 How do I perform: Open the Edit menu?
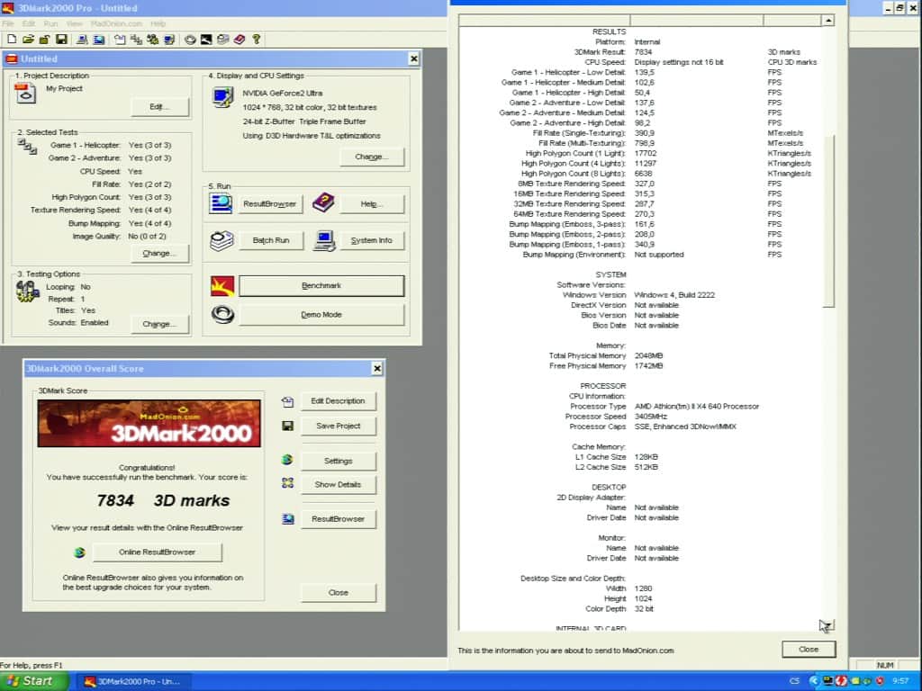click(29, 23)
